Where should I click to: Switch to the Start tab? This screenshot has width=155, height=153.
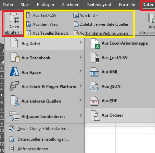click(25, 5)
